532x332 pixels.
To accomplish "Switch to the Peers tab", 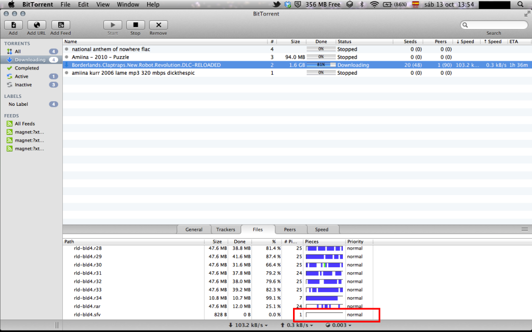I will (290, 229).
